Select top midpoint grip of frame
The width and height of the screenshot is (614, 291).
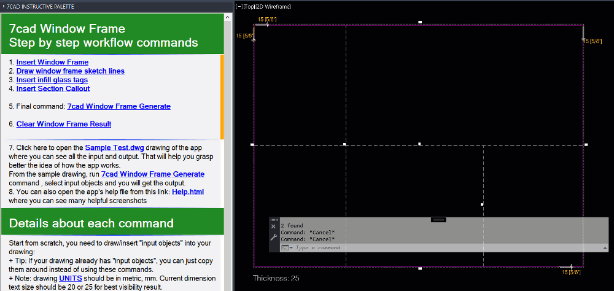tap(420, 22)
